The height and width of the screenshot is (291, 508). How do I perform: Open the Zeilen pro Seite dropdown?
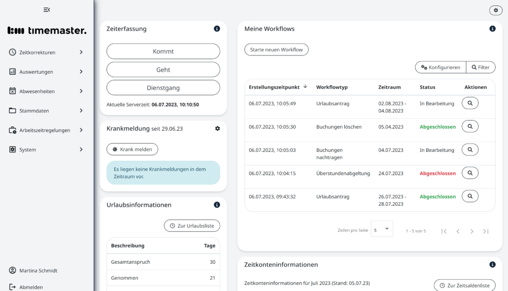tap(381, 229)
